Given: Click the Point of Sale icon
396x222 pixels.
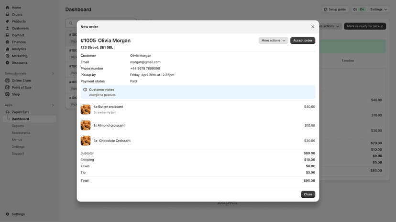Looking at the screenshot, I should [x=7, y=87].
